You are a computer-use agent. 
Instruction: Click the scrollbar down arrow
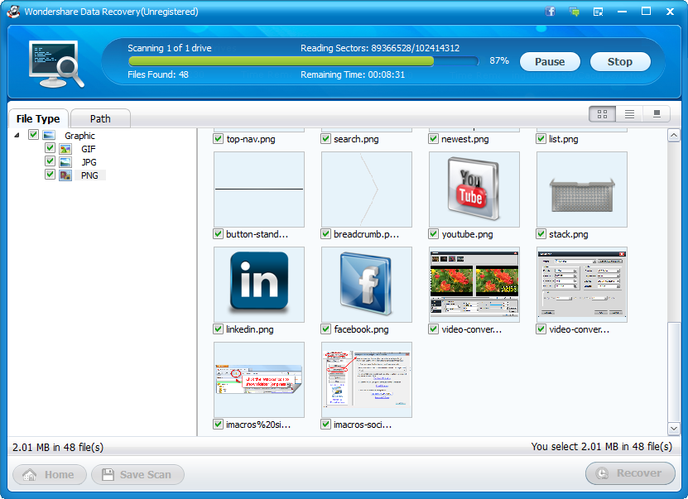pos(673,428)
